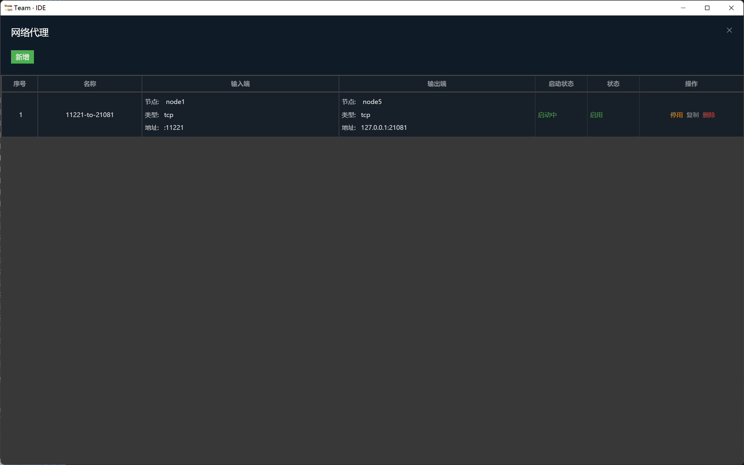Close the 网络代理 panel with X icon

point(729,30)
